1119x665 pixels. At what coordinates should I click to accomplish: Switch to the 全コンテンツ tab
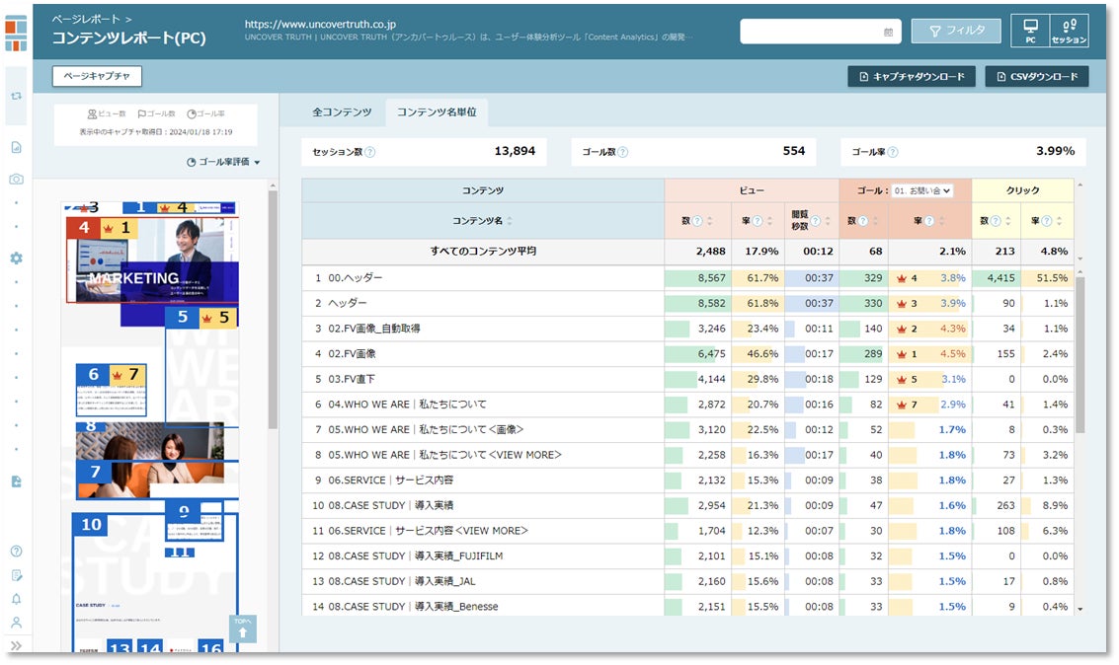(342, 112)
